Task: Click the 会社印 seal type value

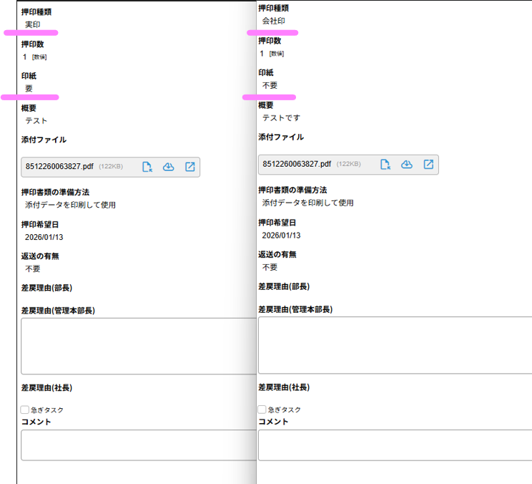Action: [x=274, y=21]
